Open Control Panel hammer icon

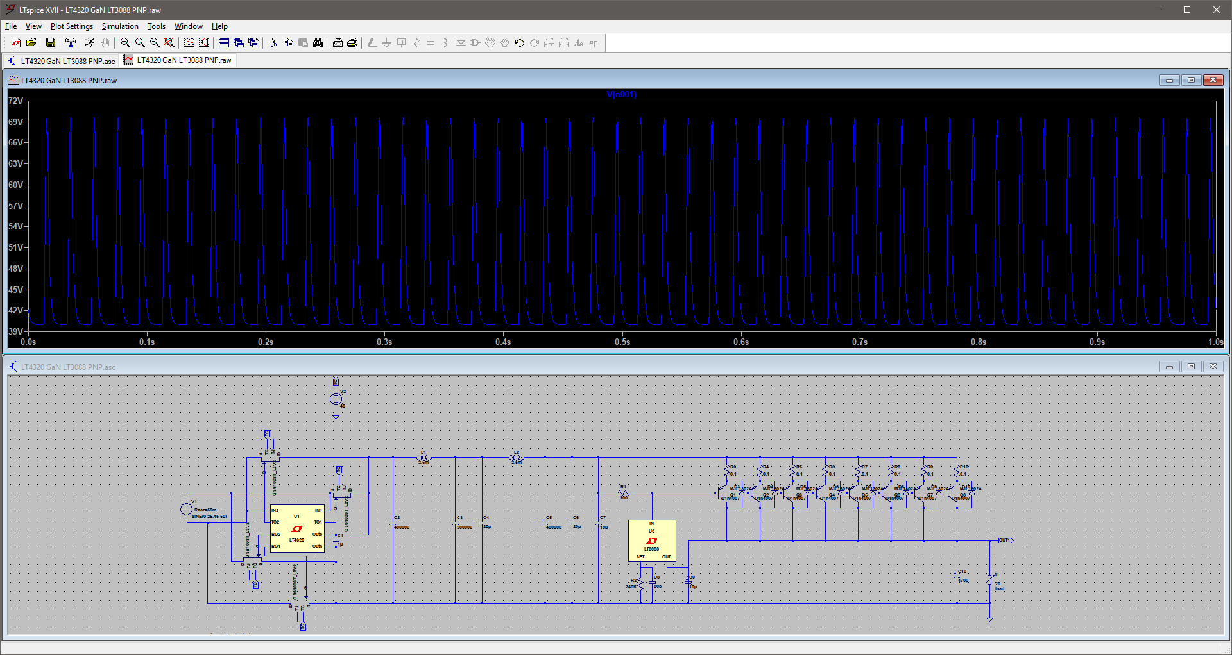[71, 43]
